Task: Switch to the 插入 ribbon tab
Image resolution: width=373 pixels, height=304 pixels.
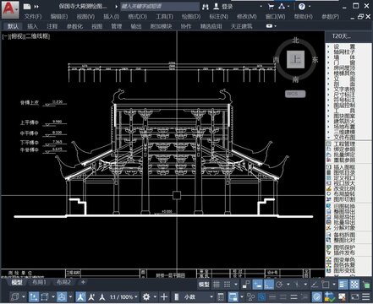Action: pos(32,26)
